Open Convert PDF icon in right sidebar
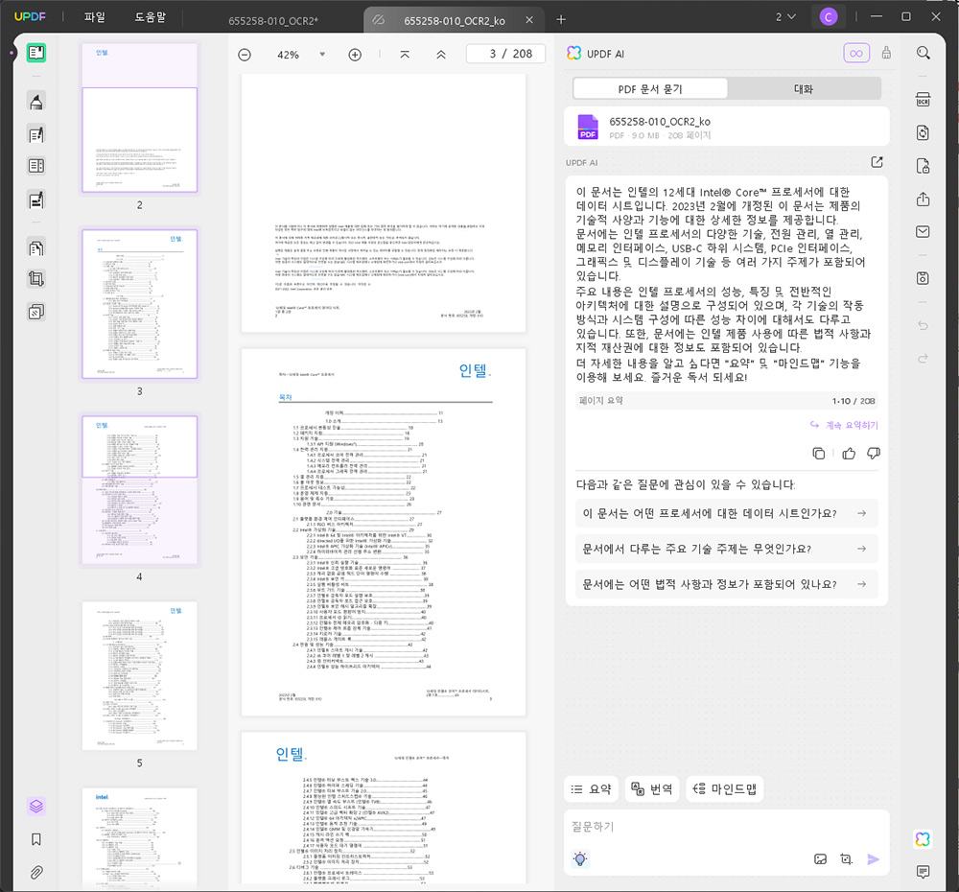 click(923, 132)
